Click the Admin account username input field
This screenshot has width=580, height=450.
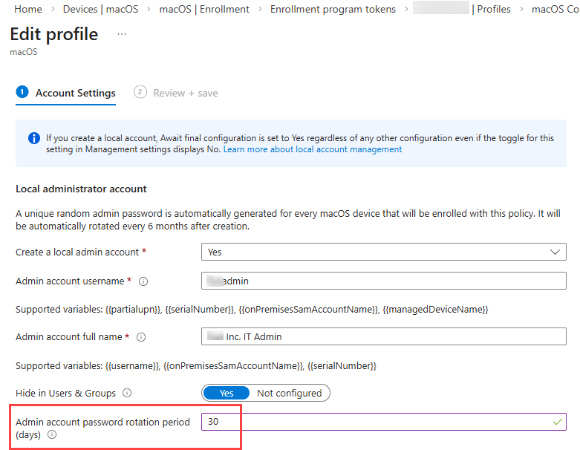click(384, 281)
